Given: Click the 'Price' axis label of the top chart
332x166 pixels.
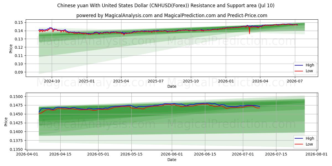Looking at the screenshot, I should pos(11,48).
